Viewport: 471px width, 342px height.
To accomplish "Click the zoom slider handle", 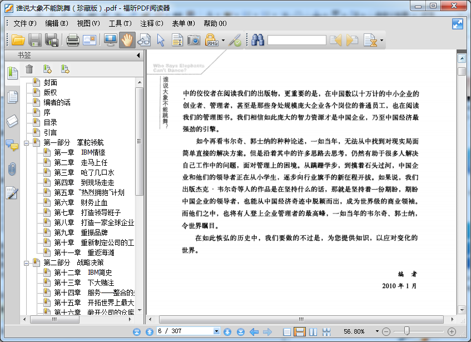I will [x=406, y=331].
